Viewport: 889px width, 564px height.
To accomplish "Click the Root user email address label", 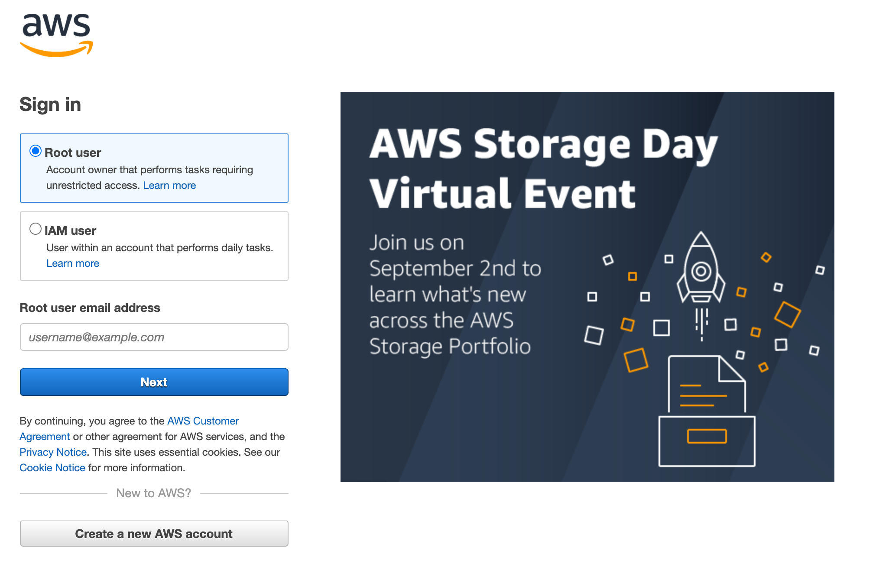I will (90, 308).
